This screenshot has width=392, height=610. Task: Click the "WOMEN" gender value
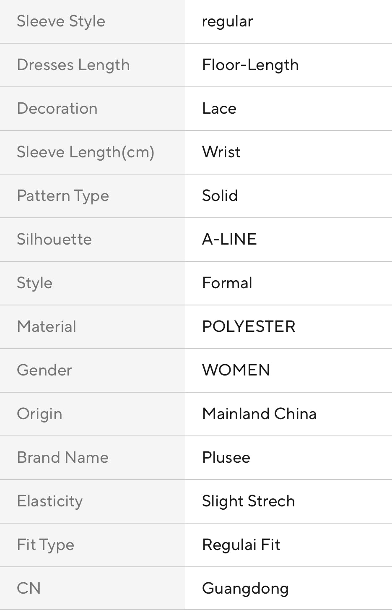coord(236,370)
